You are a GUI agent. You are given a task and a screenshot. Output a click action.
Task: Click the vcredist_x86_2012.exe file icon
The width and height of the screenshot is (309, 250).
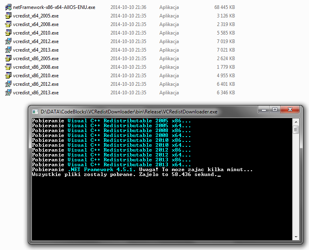(8, 84)
